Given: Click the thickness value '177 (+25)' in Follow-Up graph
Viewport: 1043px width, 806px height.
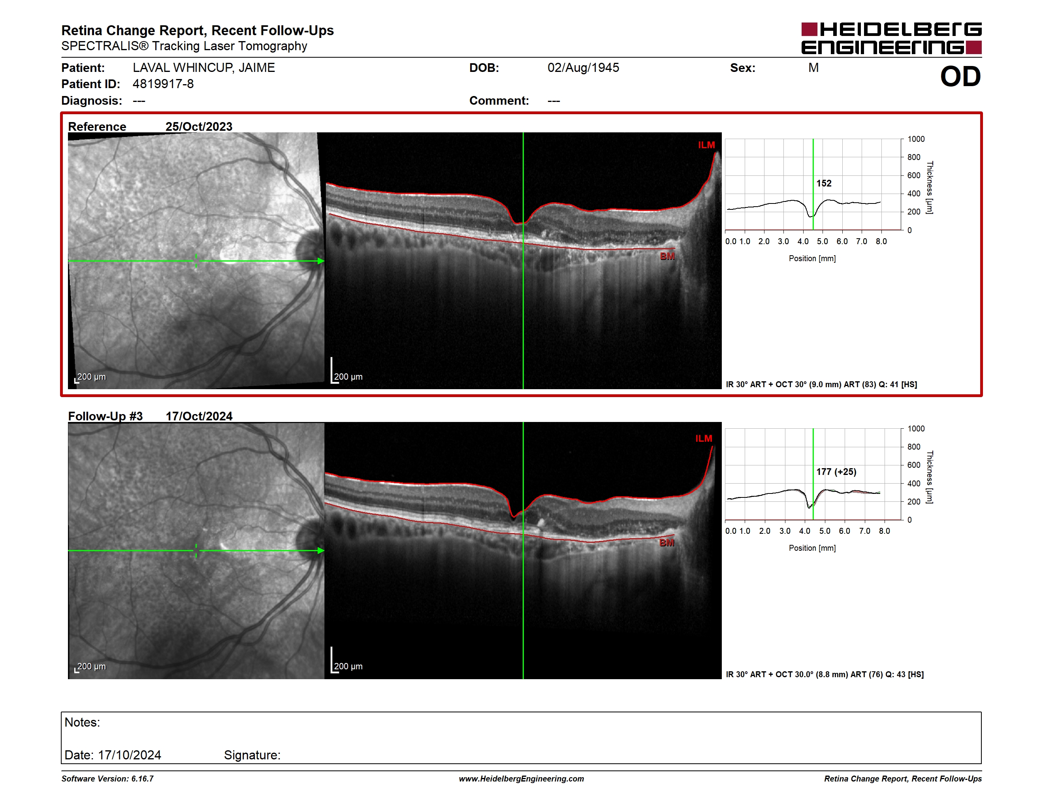Looking at the screenshot, I should 836,472.
